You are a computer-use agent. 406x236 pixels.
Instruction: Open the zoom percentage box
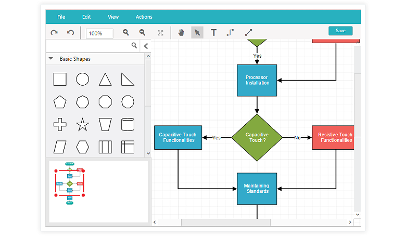(99, 33)
